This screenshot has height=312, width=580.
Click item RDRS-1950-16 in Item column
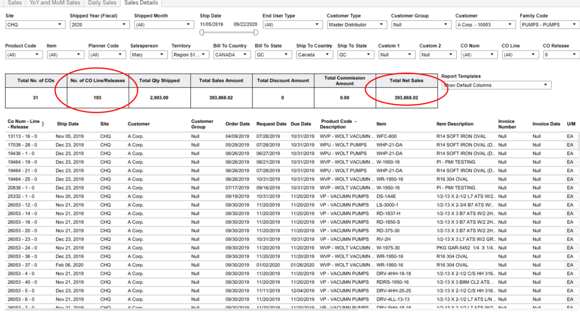pyautogui.click(x=393, y=282)
